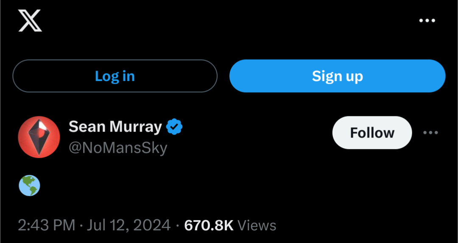Viewport: 458px width, 243px height.
Task: Click the diamond emblem inside the avatar
Action: pos(39,137)
